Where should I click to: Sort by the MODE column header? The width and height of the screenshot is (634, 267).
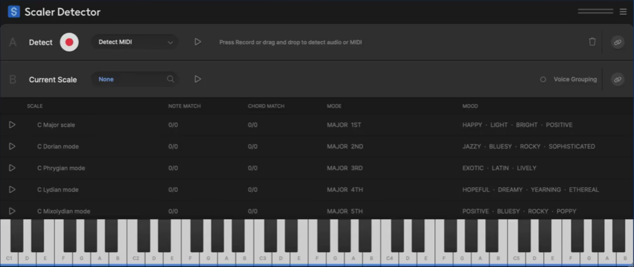(334, 106)
